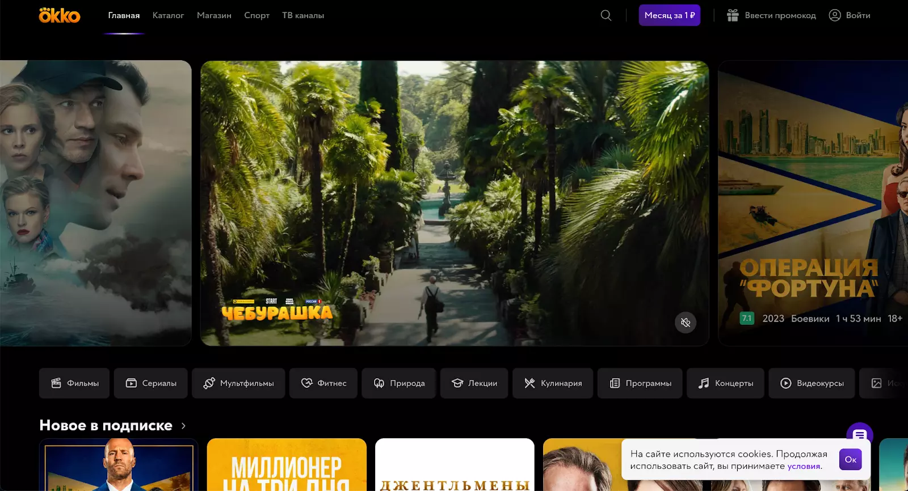The width and height of the screenshot is (908, 491).
Task: Click the Месяц за 1 ₽ button
Action: click(x=670, y=15)
